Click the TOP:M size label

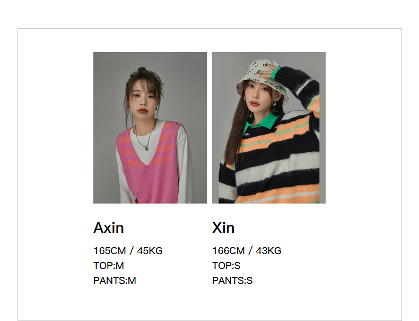pos(109,266)
